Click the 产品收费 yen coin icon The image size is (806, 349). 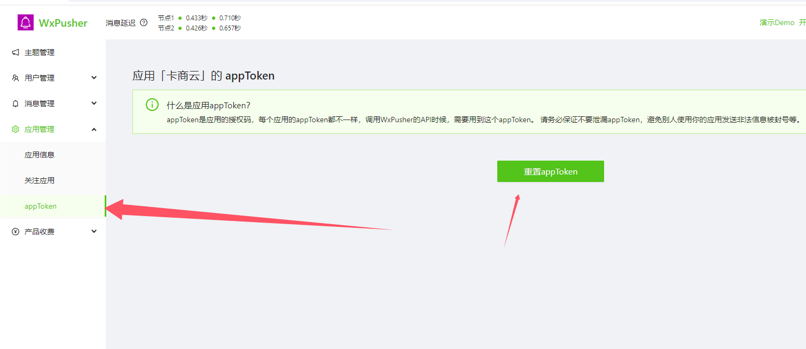pos(15,232)
